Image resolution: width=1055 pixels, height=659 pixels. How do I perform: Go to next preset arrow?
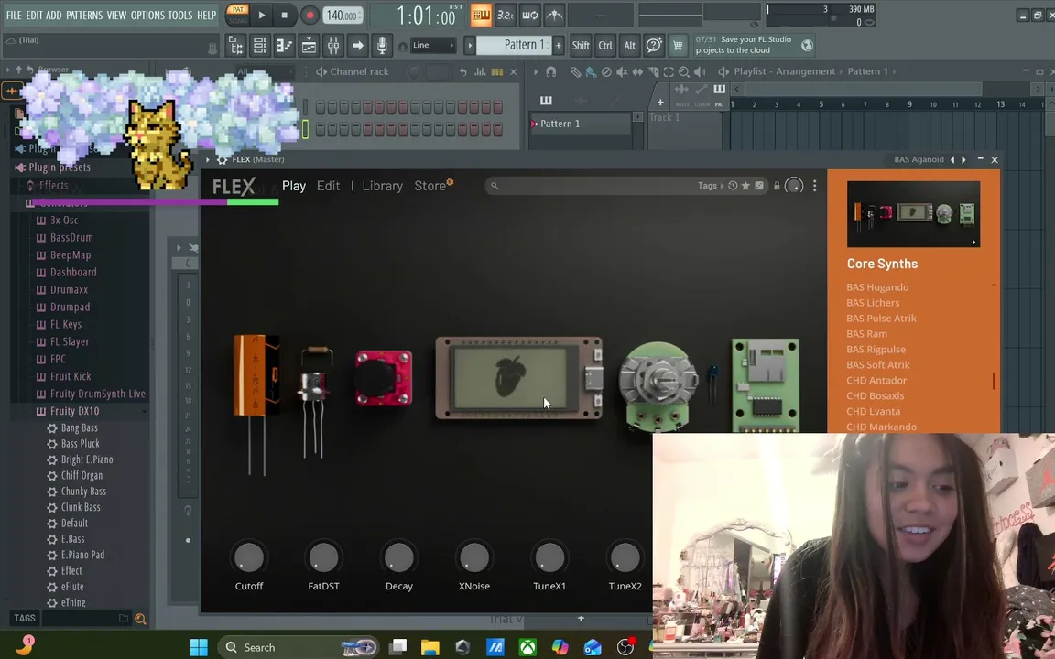pos(963,159)
